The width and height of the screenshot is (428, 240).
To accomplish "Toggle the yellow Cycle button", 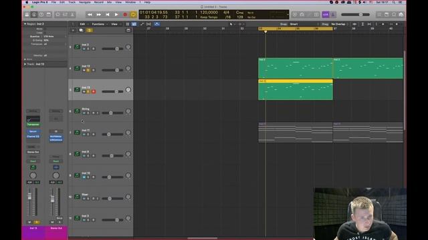I will (x=133, y=15).
